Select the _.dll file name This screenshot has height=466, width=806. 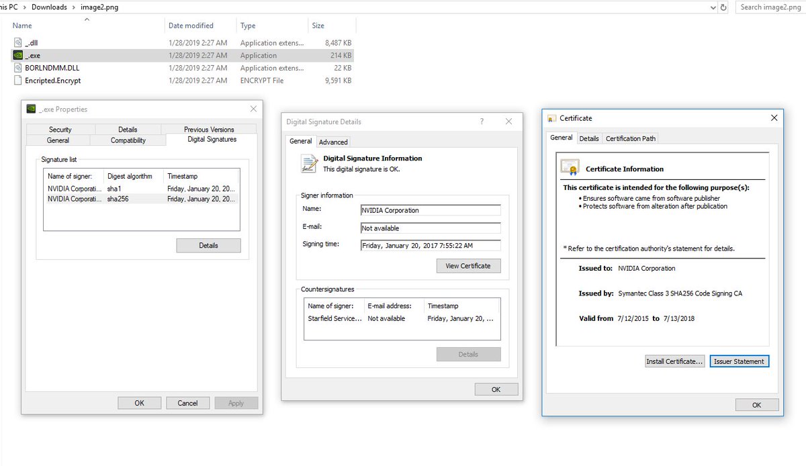click(x=31, y=43)
